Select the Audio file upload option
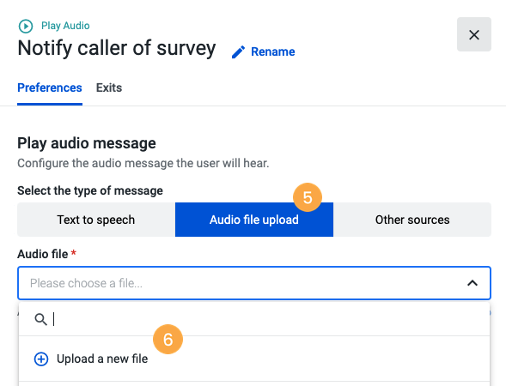The image size is (506, 386). click(254, 220)
